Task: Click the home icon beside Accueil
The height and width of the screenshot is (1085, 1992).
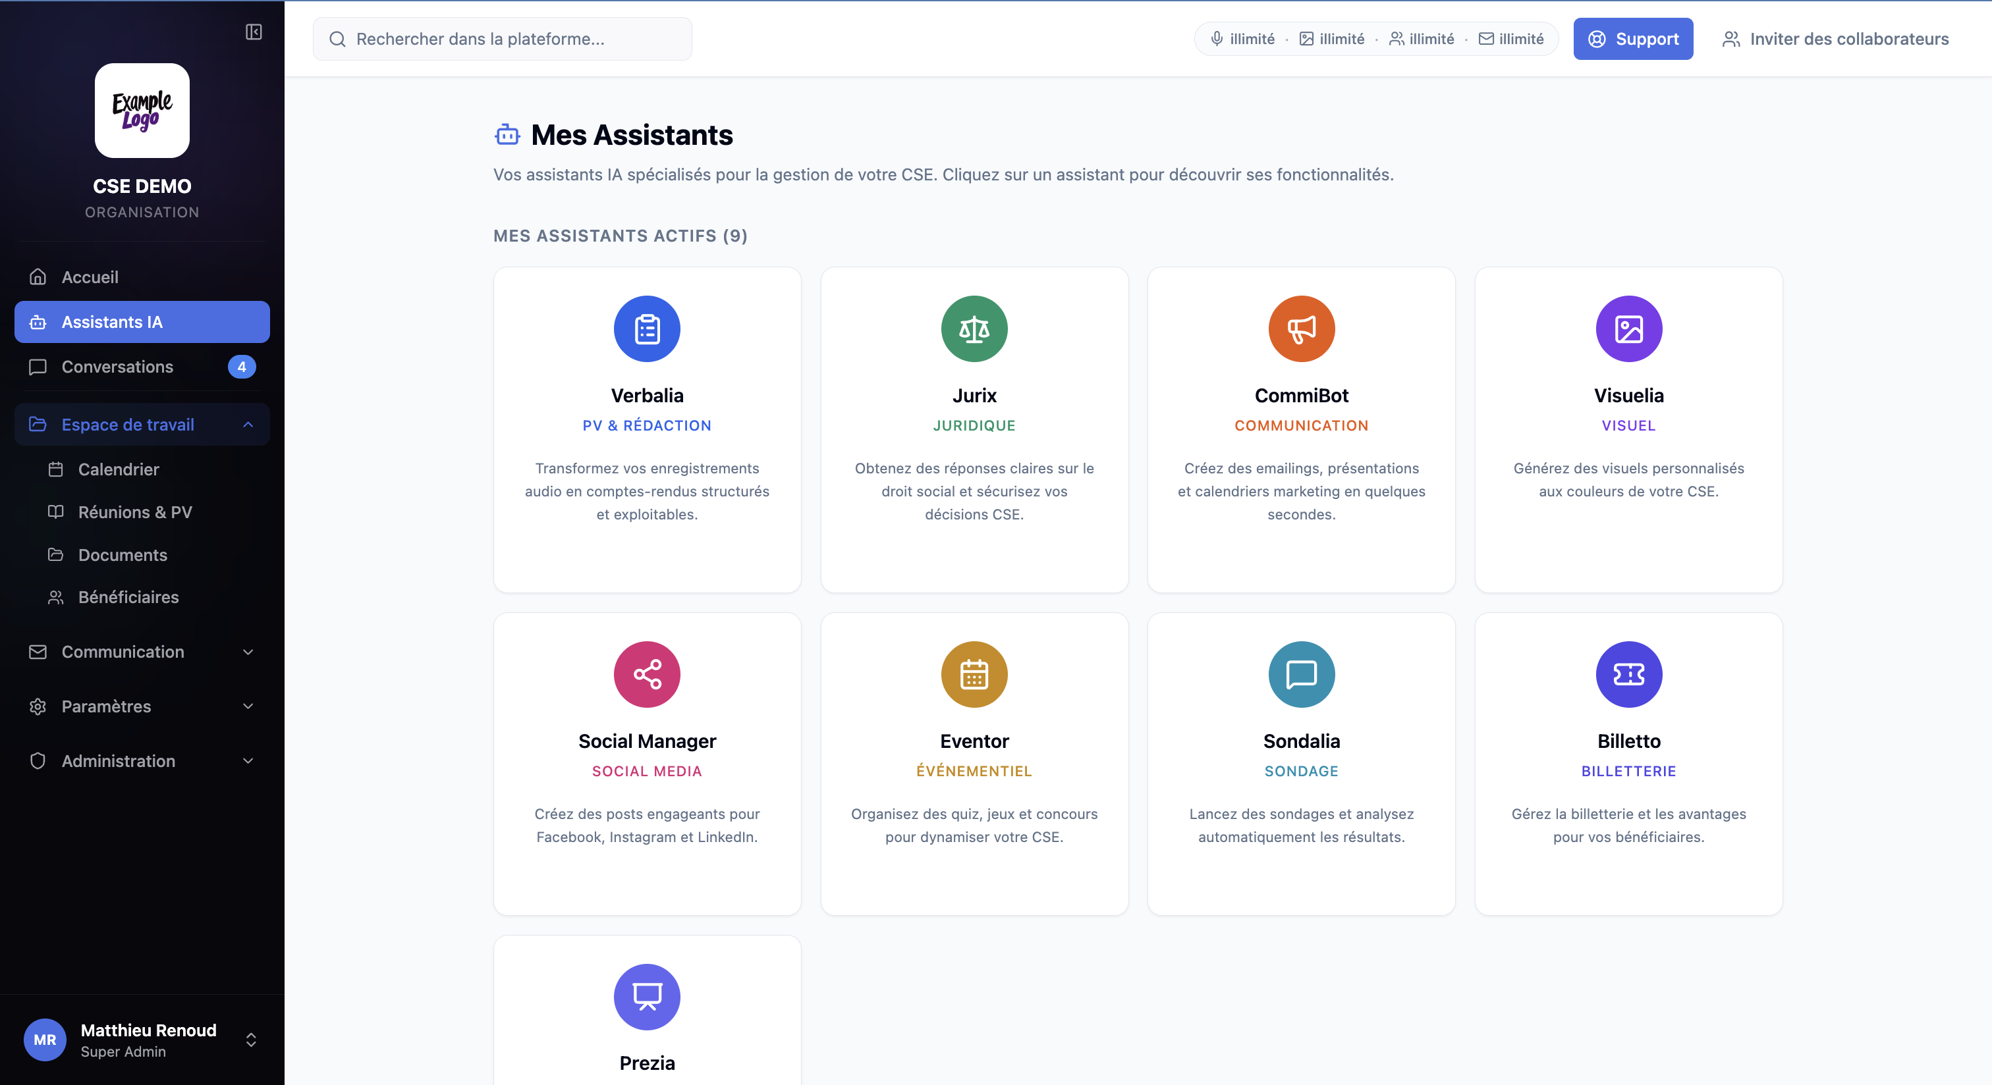Action: pos(38,277)
